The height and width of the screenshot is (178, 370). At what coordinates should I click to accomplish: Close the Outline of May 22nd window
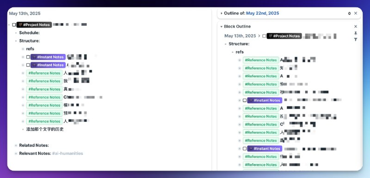click(x=356, y=13)
